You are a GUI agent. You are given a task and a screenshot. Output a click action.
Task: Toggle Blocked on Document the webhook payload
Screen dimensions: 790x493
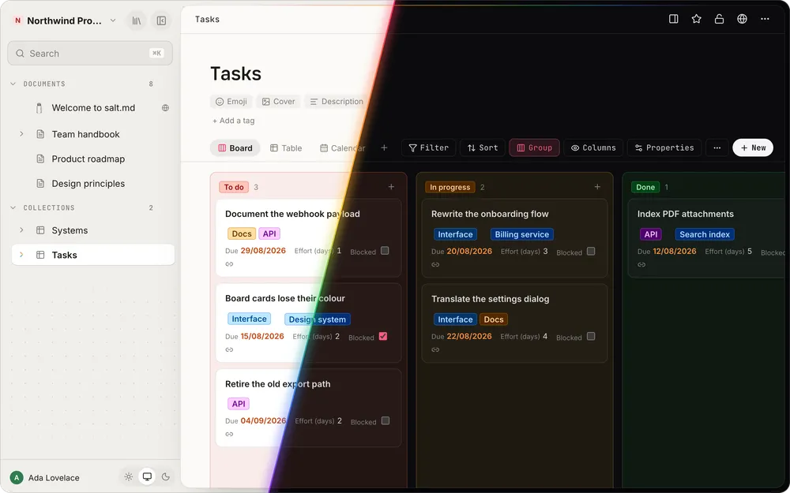(385, 251)
